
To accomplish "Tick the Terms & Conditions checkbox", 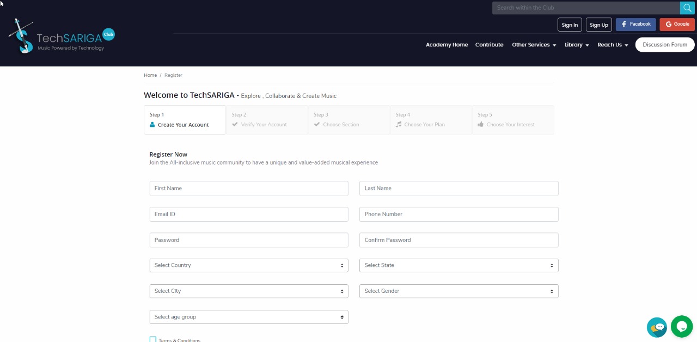I will tap(153, 340).
